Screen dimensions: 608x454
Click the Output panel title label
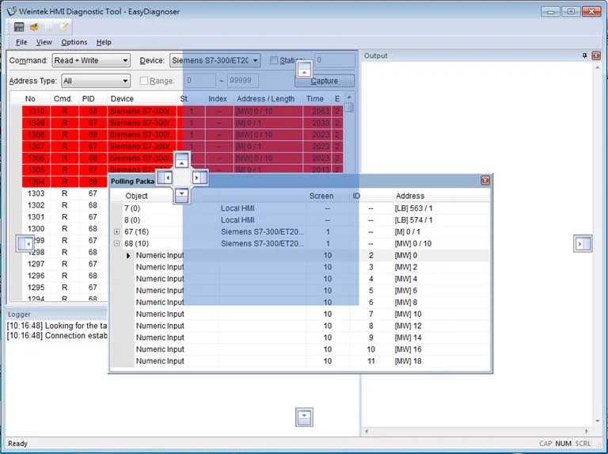375,56
